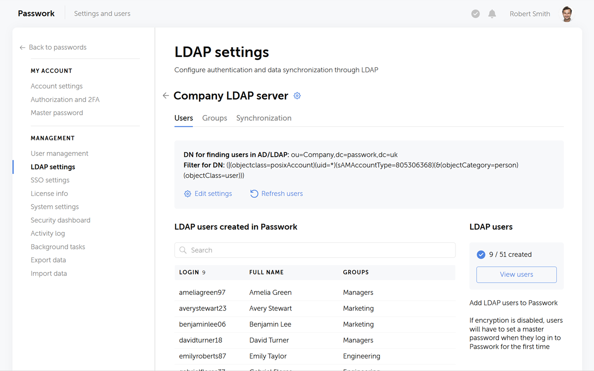594x371 pixels.
Task: Open Master password page
Action: pyautogui.click(x=57, y=113)
